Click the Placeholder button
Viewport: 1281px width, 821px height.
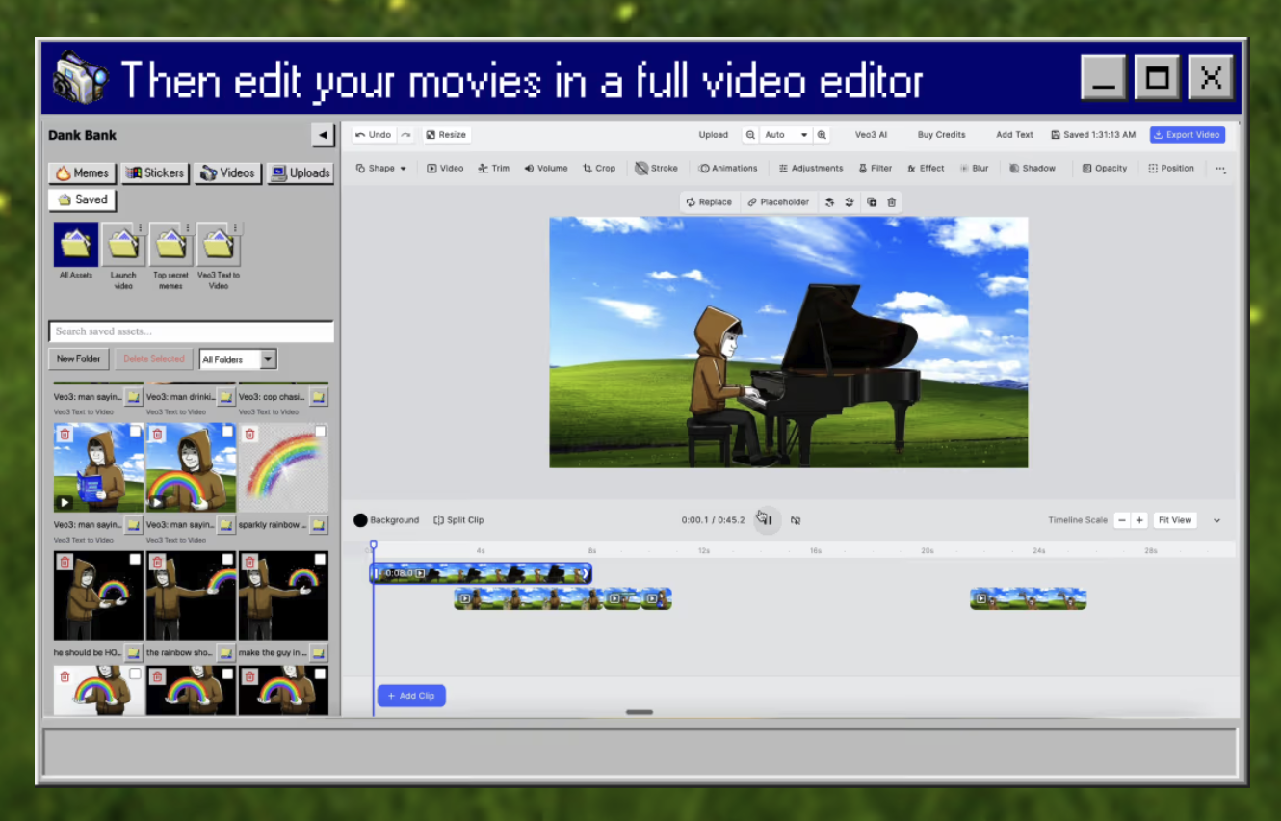pos(778,202)
